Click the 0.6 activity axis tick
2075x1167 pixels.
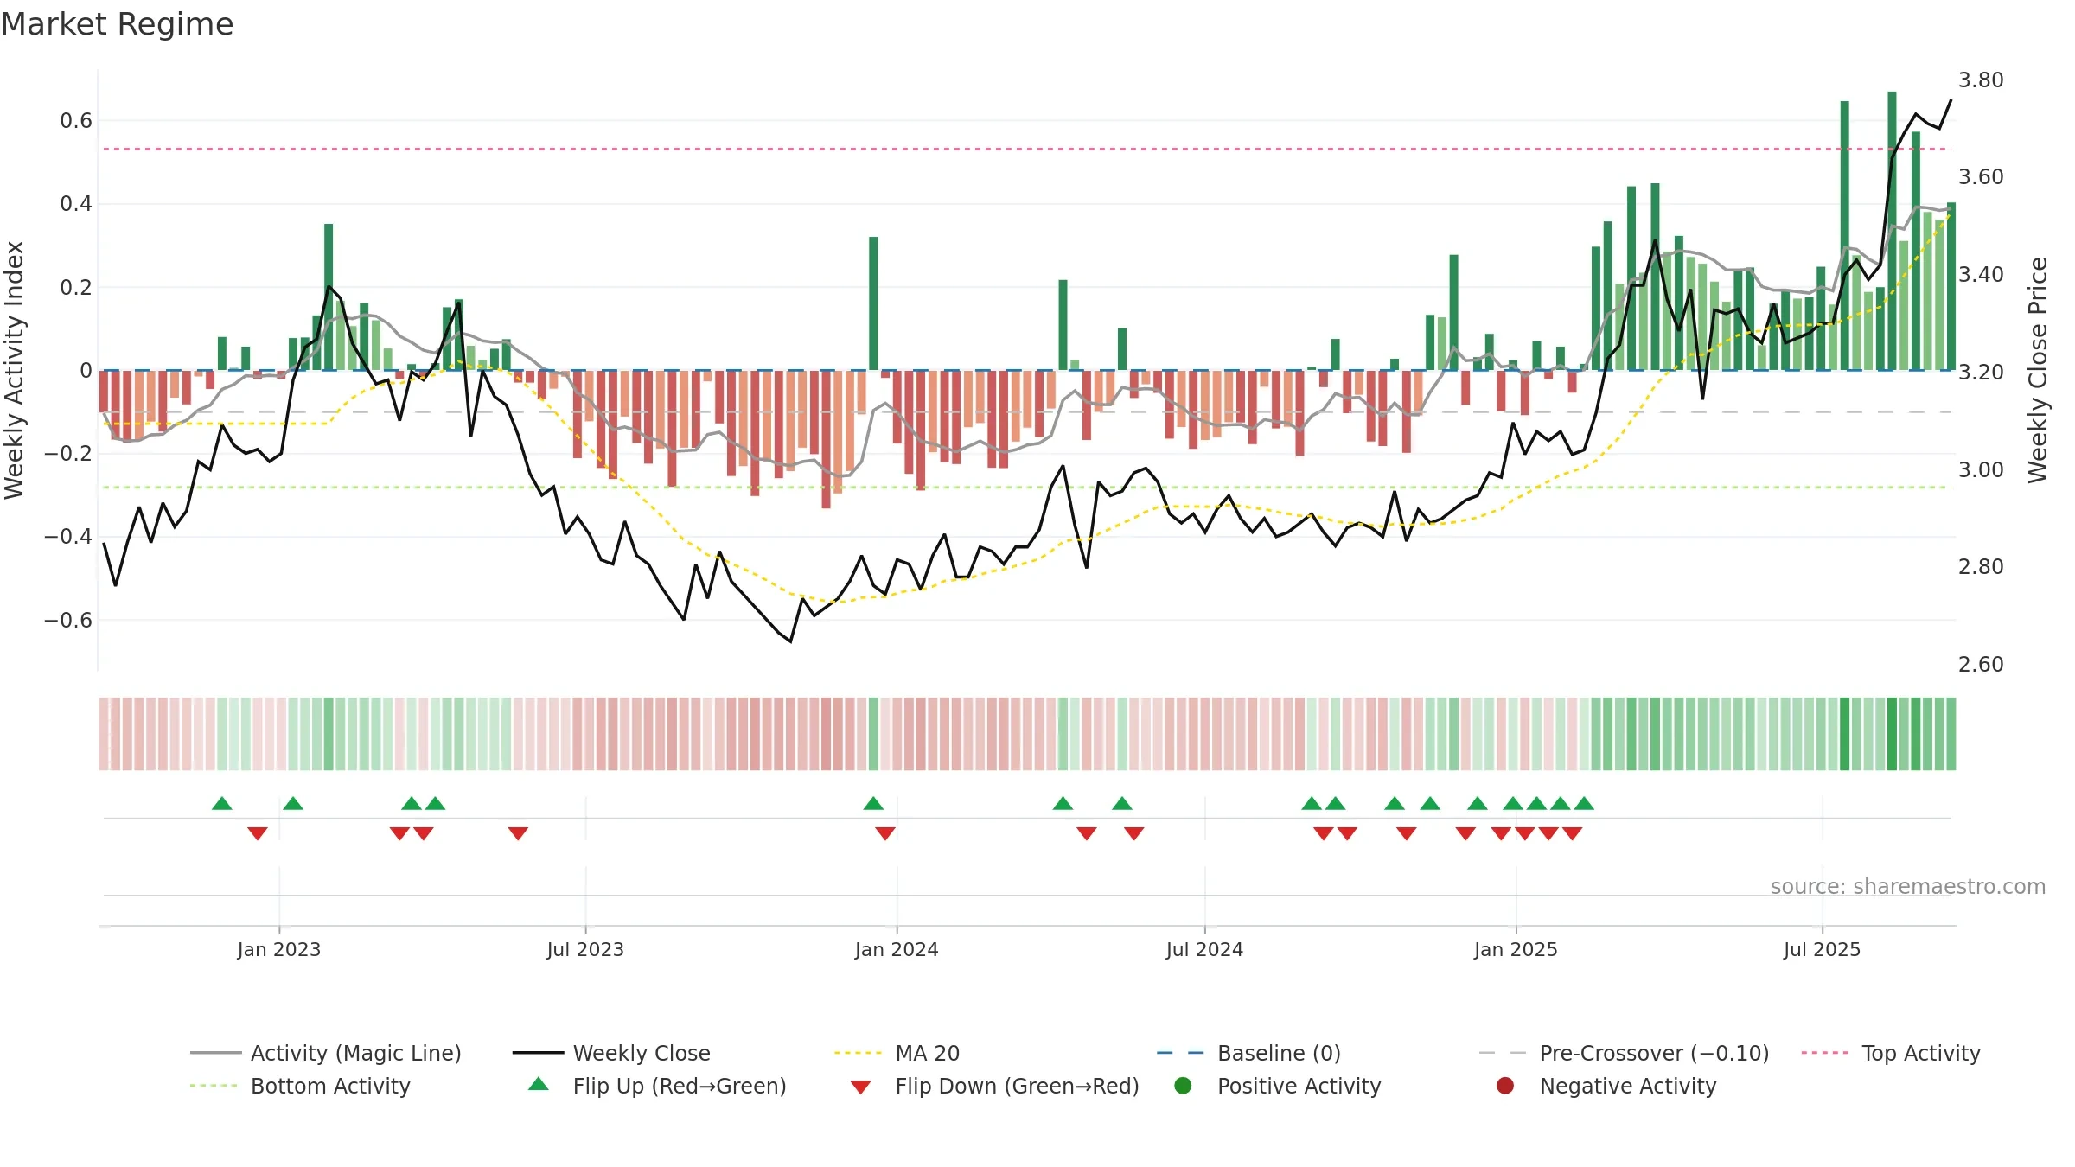click(76, 121)
